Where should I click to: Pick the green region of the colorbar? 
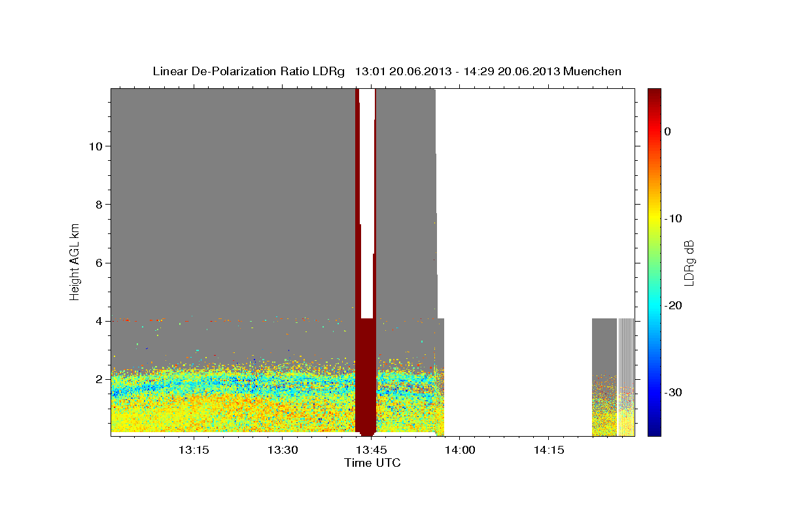pyautogui.click(x=654, y=261)
